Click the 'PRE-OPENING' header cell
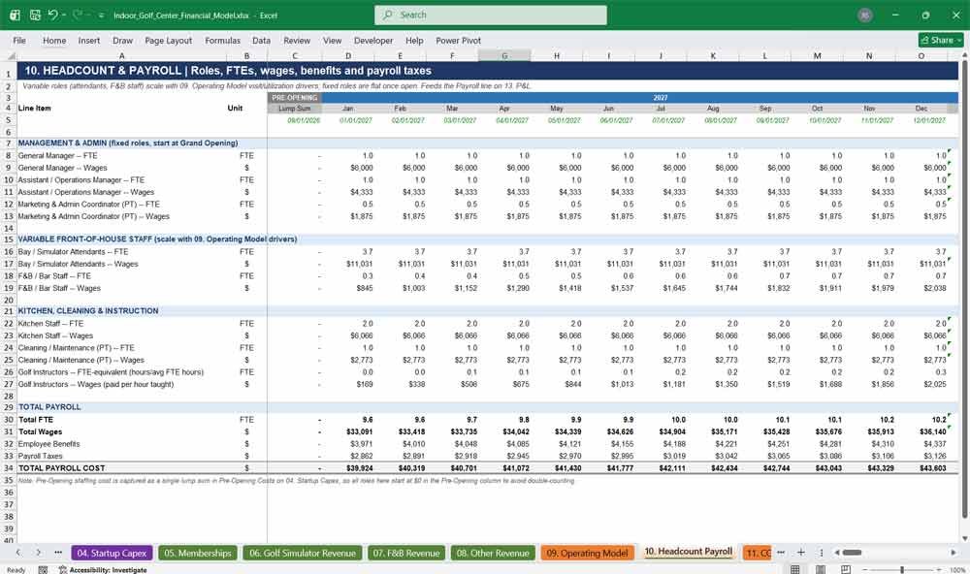The width and height of the screenshot is (970, 574). 295,98
